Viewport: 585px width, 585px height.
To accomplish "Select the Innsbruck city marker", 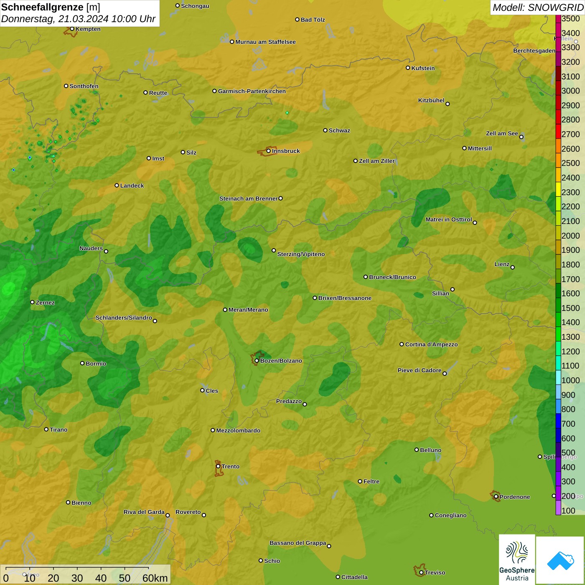I will pyautogui.click(x=269, y=151).
